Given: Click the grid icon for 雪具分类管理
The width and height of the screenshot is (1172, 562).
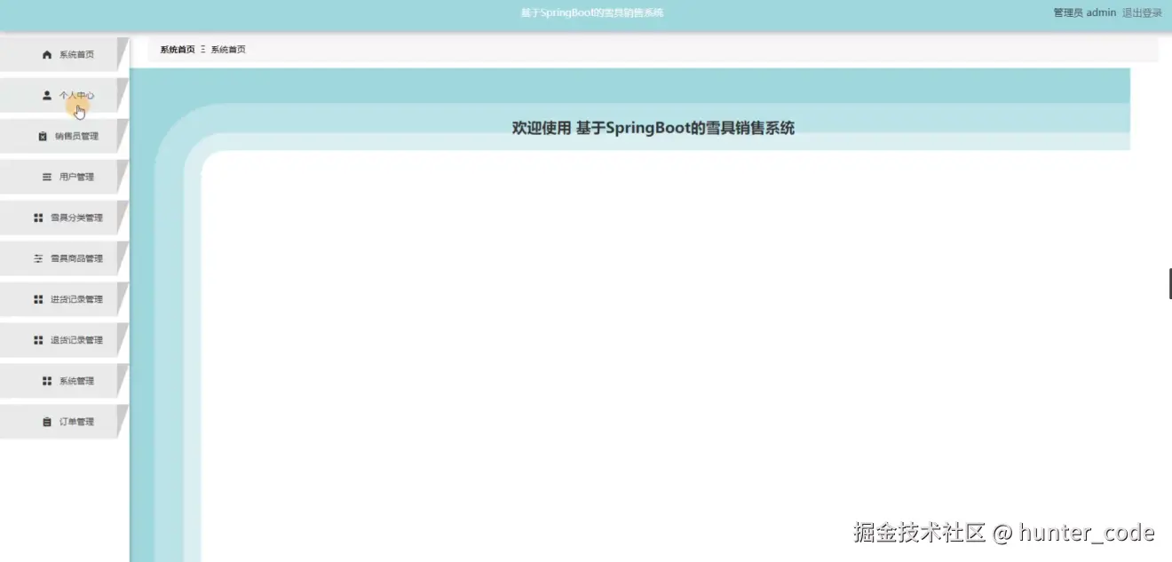Looking at the screenshot, I should tap(38, 218).
